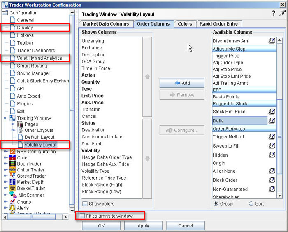Collapse the Trading Window tree node
Image resolution: width=288 pixels, height=232 pixels.
[5, 118]
